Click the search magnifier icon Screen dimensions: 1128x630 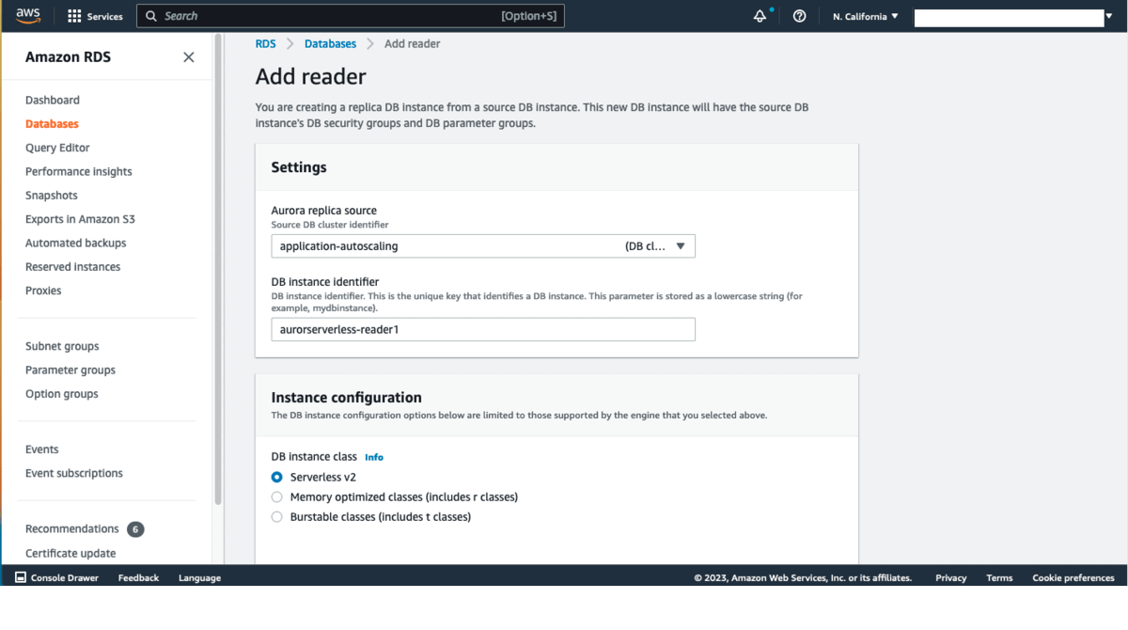pyautogui.click(x=151, y=16)
